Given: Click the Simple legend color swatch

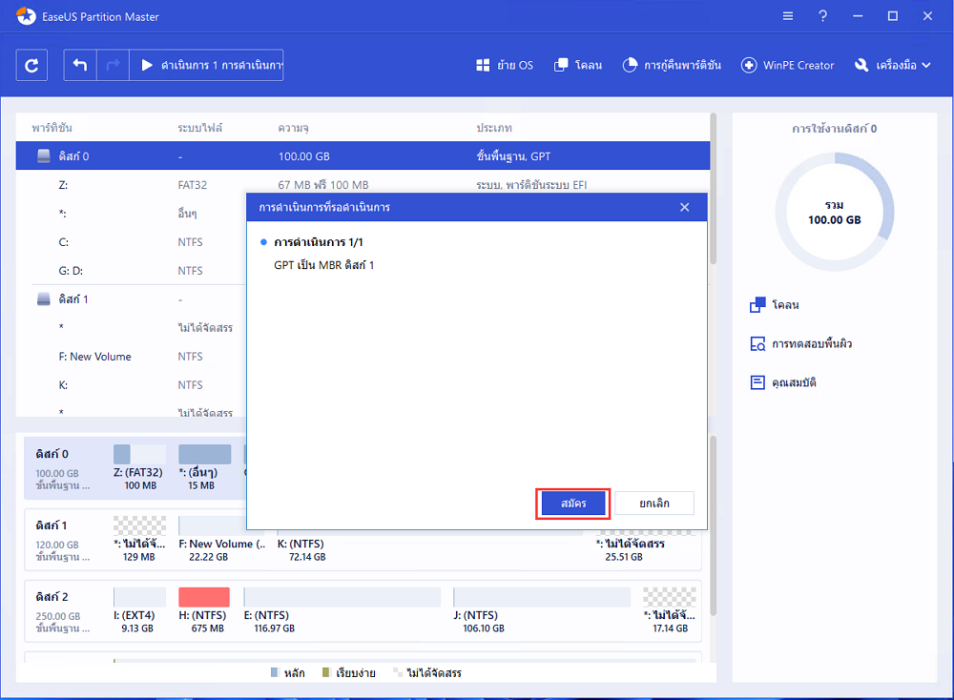Looking at the screenshot, I should click(x=325, y=672).
